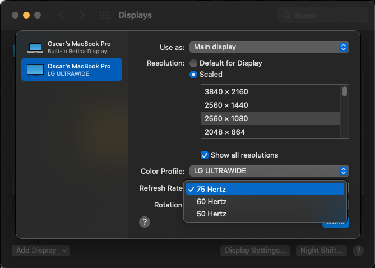The width and height of the screenshot is (375, 268).
Task: Choose 60 Hertz refresh rate
Action: (x=211, y=201)
